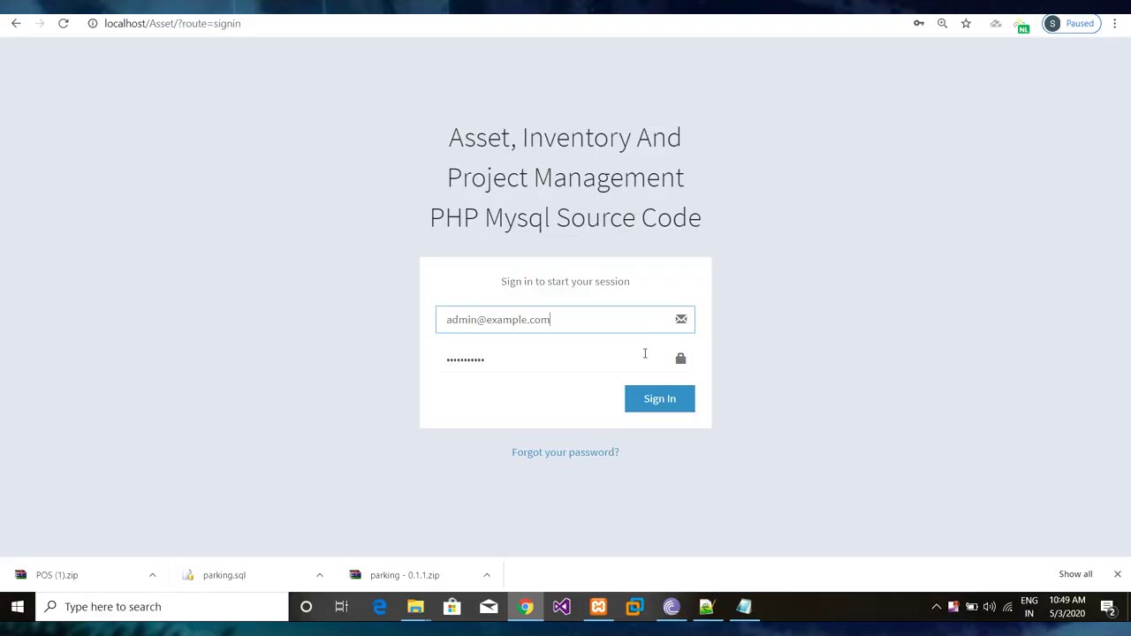This screenshot has height=636, width=1131.
Task: Open Task View on taskbar
Action: tap(342, 607)
